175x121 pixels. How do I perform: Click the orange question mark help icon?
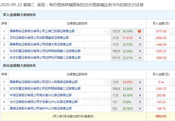click(139, 31)
